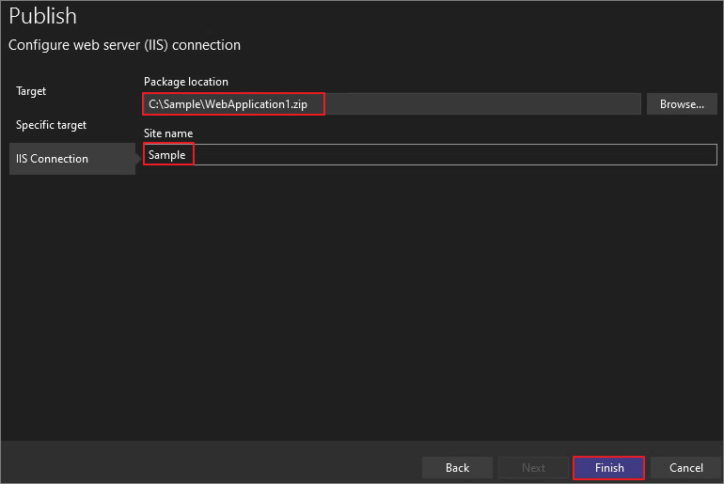Click the Site name input field
The image size is (724, 484).
430,154
